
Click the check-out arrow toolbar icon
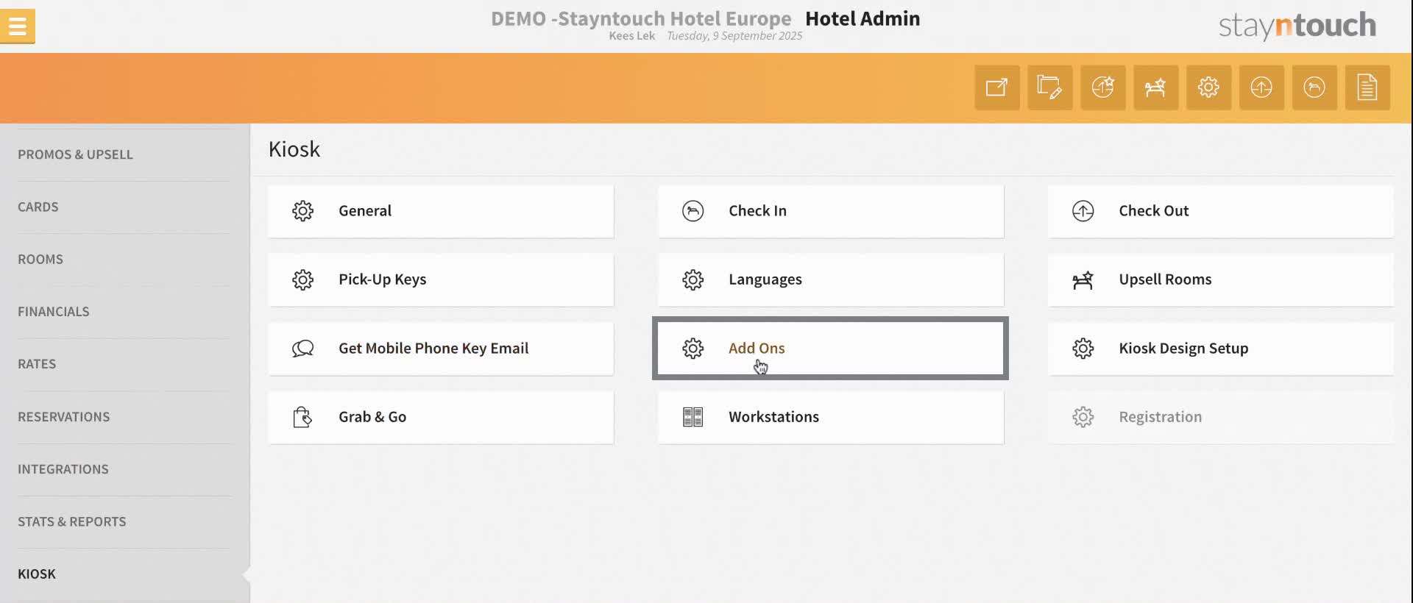click(1261, 88)
